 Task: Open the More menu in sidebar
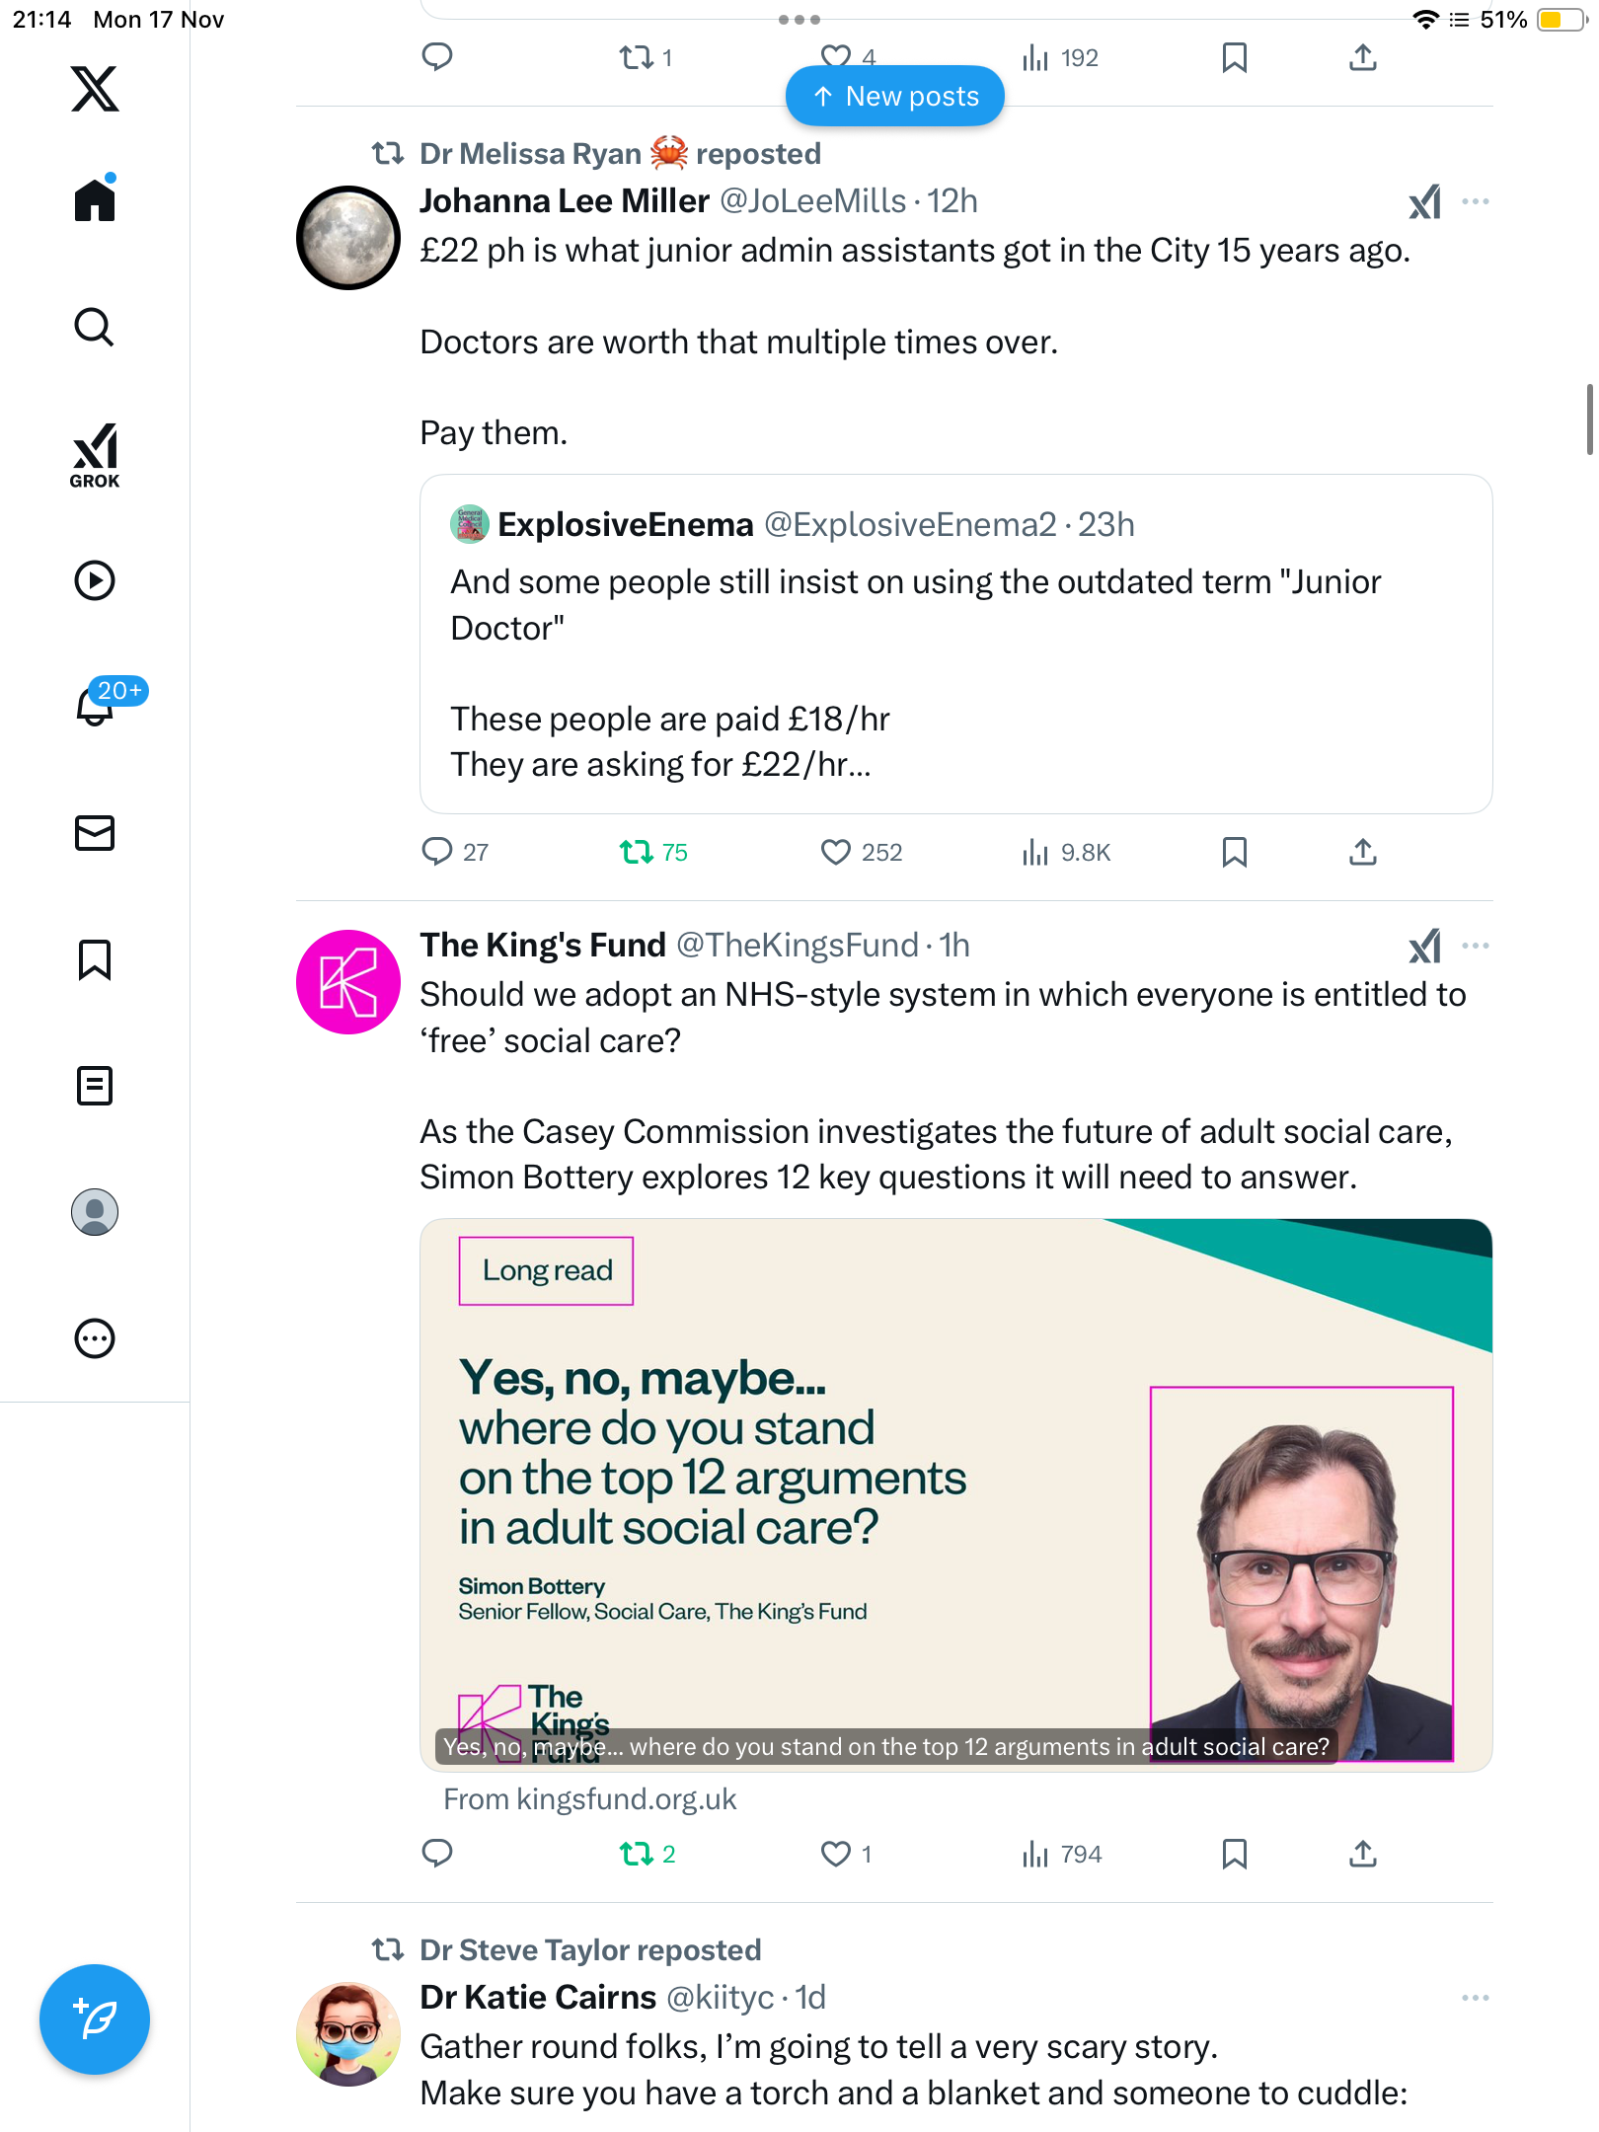95,1338
